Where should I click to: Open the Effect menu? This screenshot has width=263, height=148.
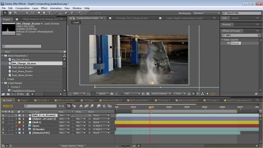(44, 8)
